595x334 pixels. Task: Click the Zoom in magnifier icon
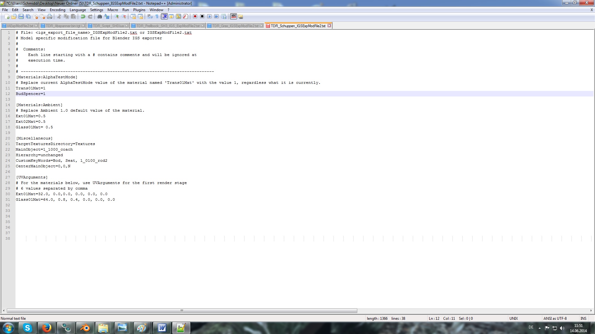(117, 16)
